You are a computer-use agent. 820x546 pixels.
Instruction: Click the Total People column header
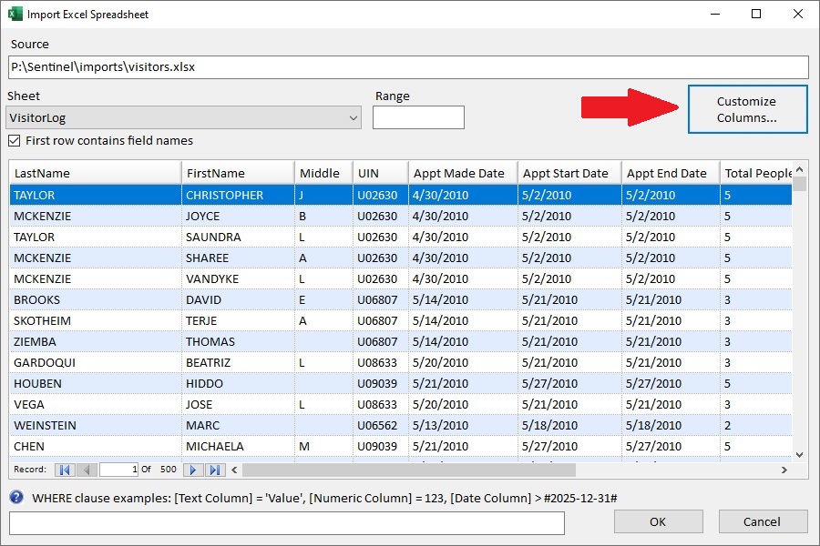click(756, 173)
